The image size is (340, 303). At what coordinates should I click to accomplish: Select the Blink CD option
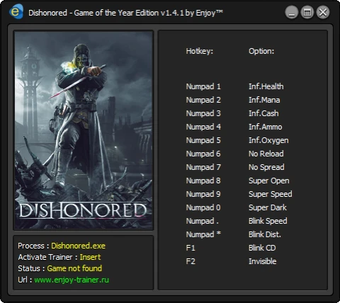[x=262, y=248]
